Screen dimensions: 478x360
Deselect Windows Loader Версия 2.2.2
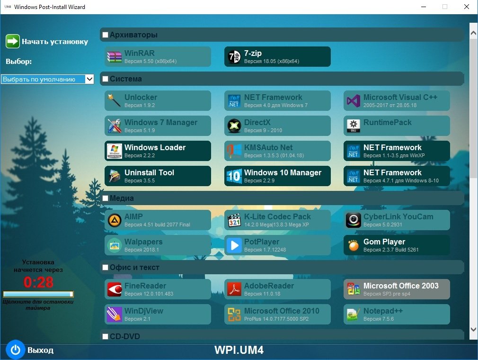pyautogui.click(x=158, y=151)
